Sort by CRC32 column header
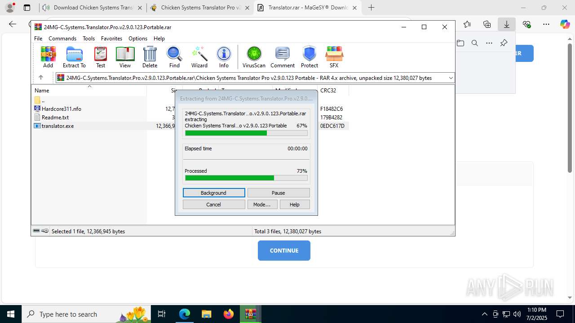Viewport: 575px width, 323px height. pyautogui.click(x=333, y=91)
